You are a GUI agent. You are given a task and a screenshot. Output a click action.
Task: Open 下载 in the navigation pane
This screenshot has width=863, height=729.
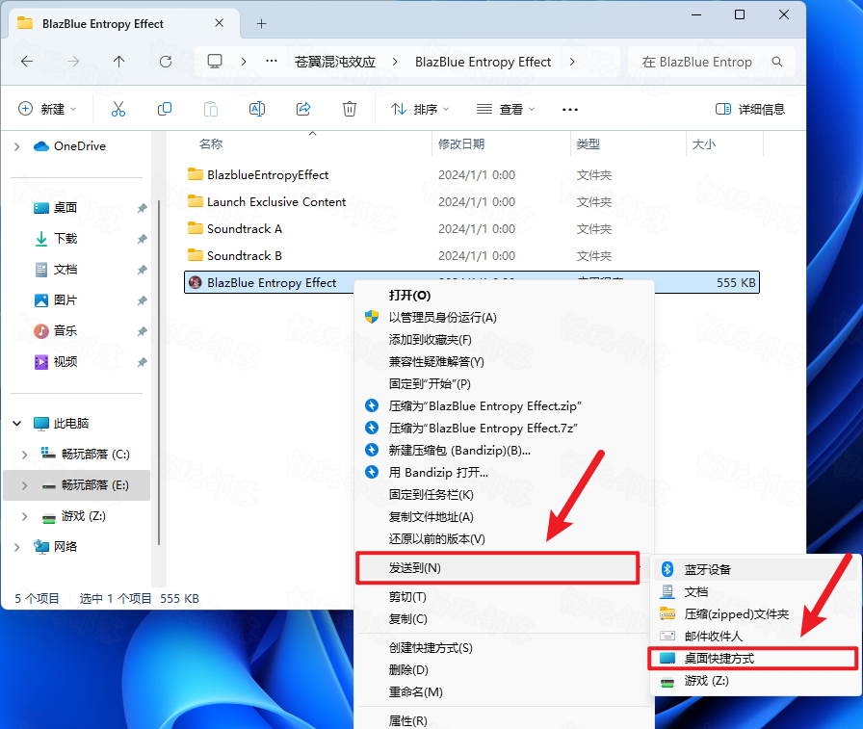[65, 239]
